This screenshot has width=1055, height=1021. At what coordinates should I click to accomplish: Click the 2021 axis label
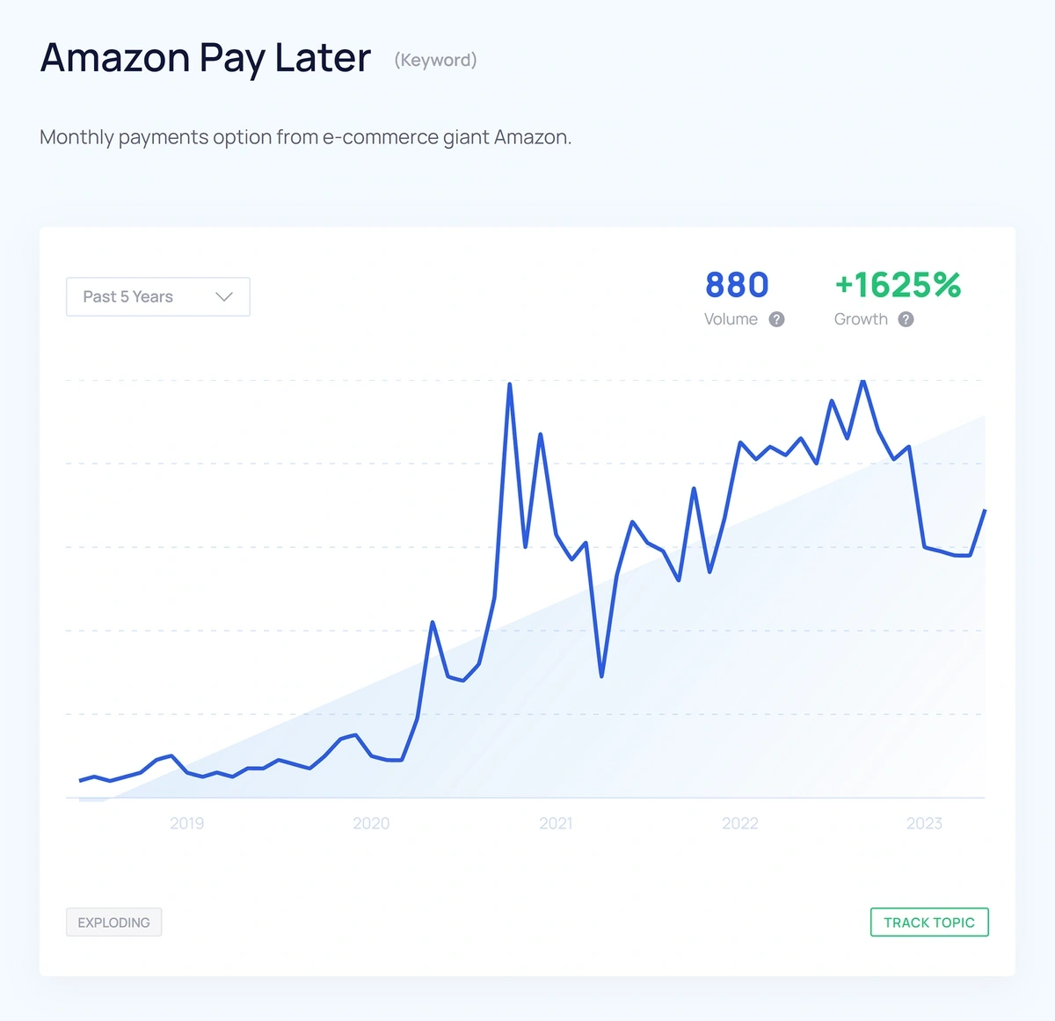click(556, 823)
